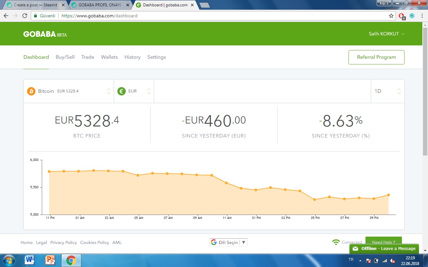Click the Kişi 1 profile button
Viewport: 428px width, 267px height.
pos(384,3)
